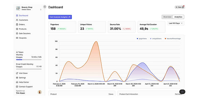
Task: Click the Unique Visitors 23 stat card
Action: 92,27
